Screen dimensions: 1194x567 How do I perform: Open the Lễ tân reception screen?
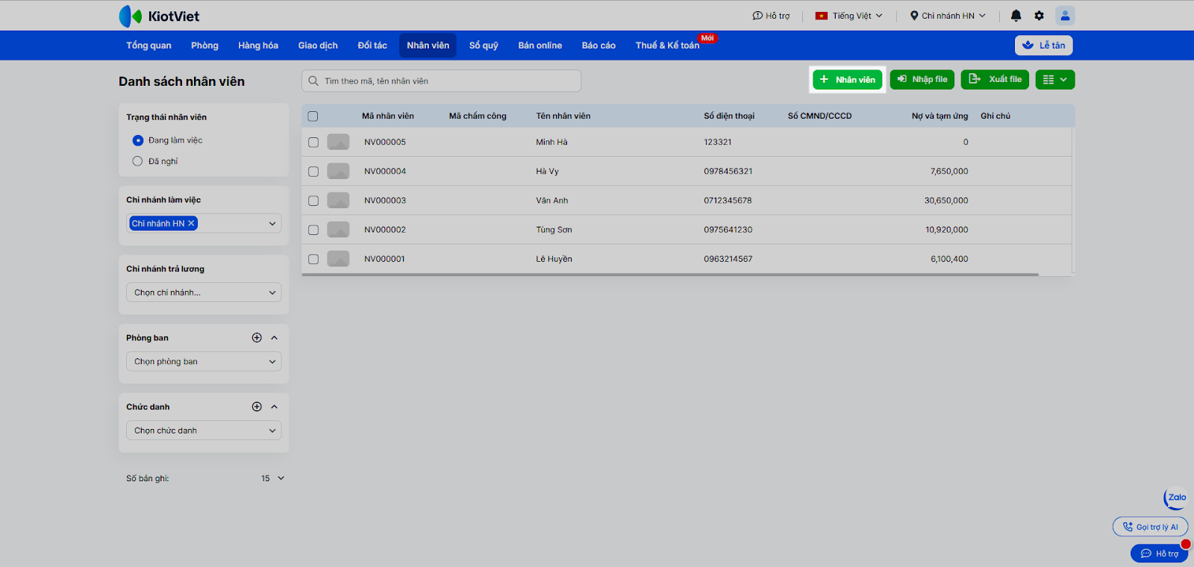1044,46
